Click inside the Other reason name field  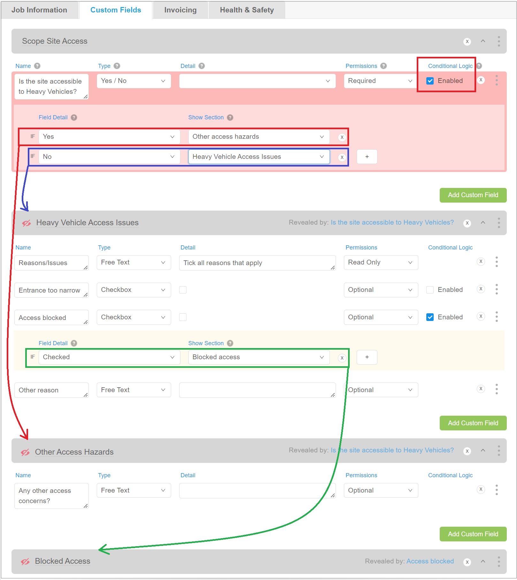(51, 390)
